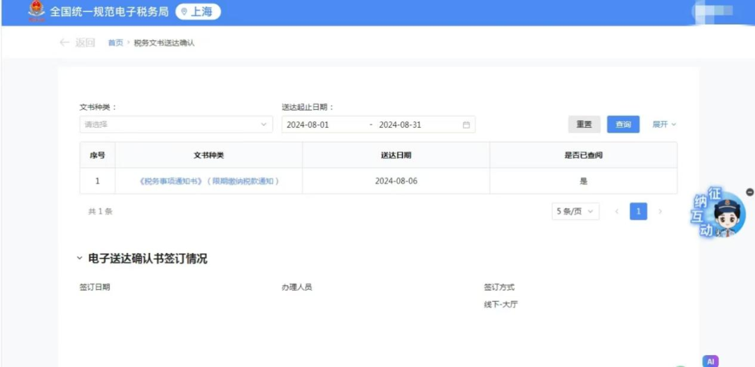Image resolution: width=755 pixels, height=367 pixels.
Task: Go to previous page arrow in pagination
Action: tap(617, 211)
